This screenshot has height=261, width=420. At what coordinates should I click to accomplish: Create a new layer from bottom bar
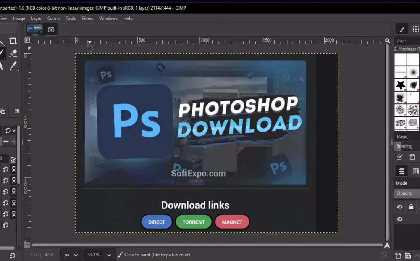click(x=398, y=256)
